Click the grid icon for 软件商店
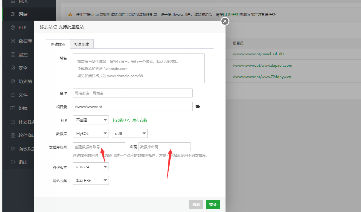 (x=13, y=135)
